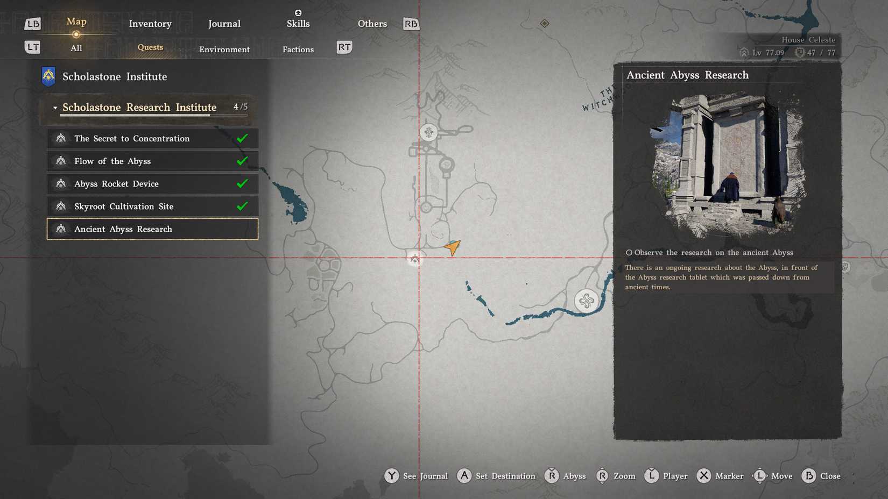Toggle checkmark on Skyroot Cultivation Site

coord(242,206)
